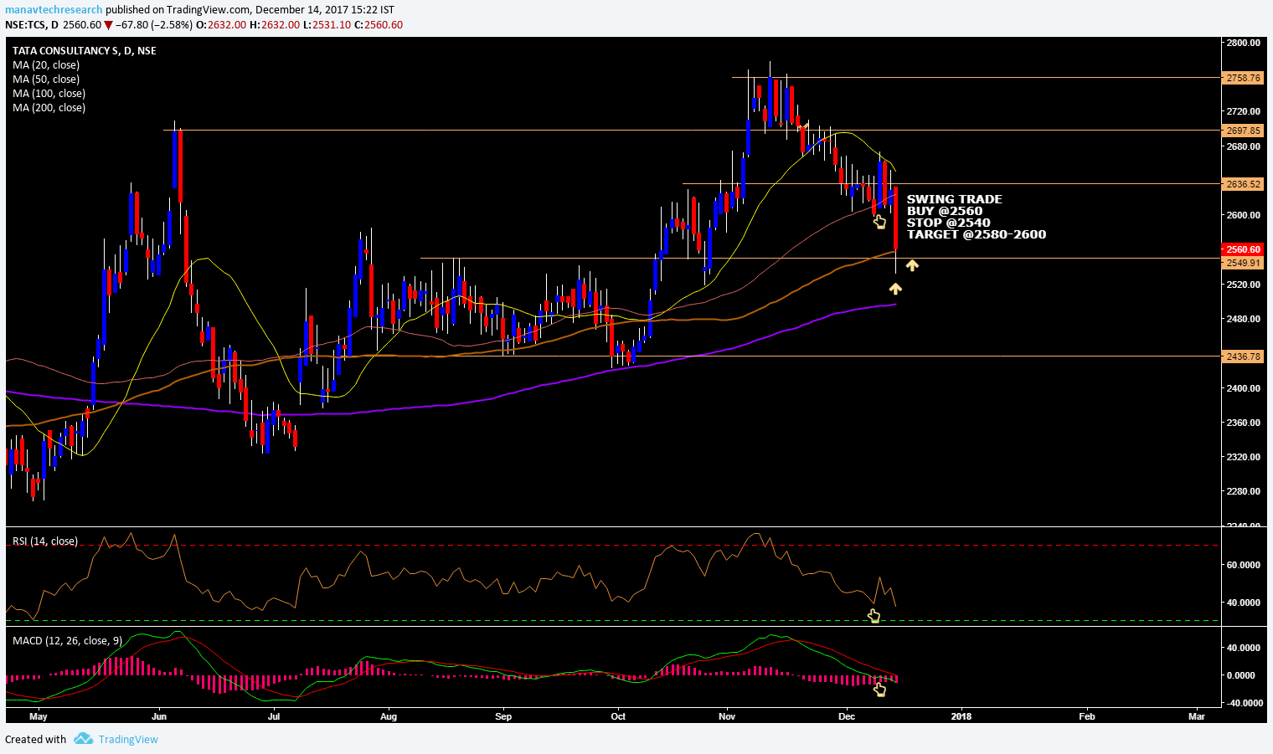
Task: Select the hand pointer icon in the RSI pane
Action: coord(874,617)
